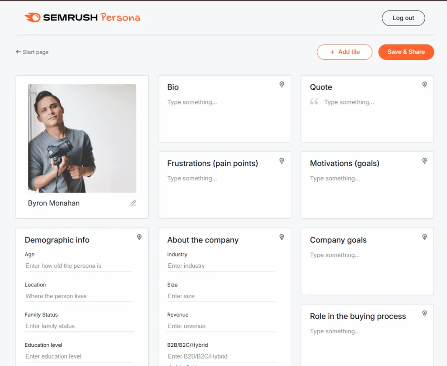Open the lightbulb hint on Quote tile
447x366 pixels.
(424, 84)
